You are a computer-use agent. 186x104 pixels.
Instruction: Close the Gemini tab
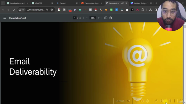(x=77, y=3)
